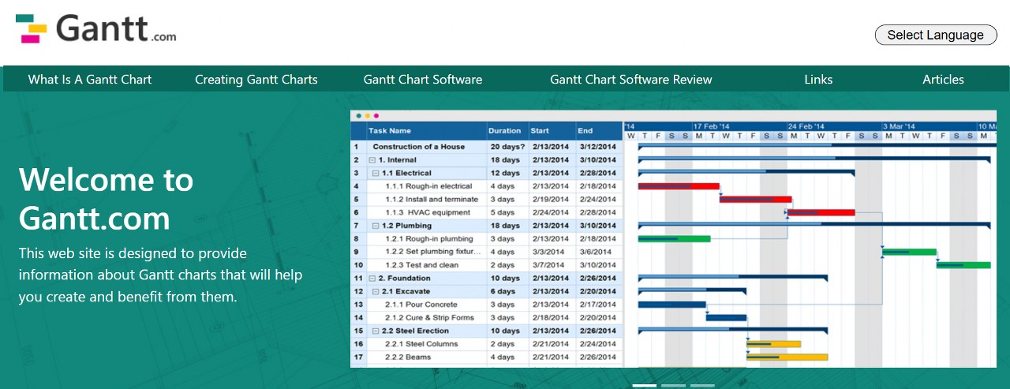The height and width of the screenshot is (389, 1010).
Task: Collapse the 2. Foundation task group
Action: point(372,279)
